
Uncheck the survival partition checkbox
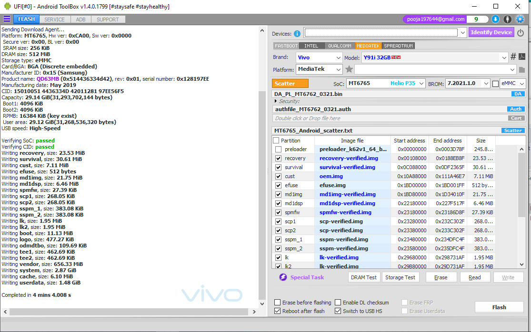[279, 168]
